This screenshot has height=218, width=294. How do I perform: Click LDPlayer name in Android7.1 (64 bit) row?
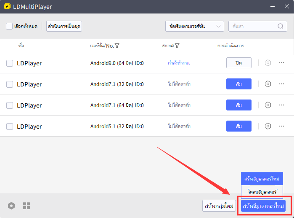(x=29, y=105)
